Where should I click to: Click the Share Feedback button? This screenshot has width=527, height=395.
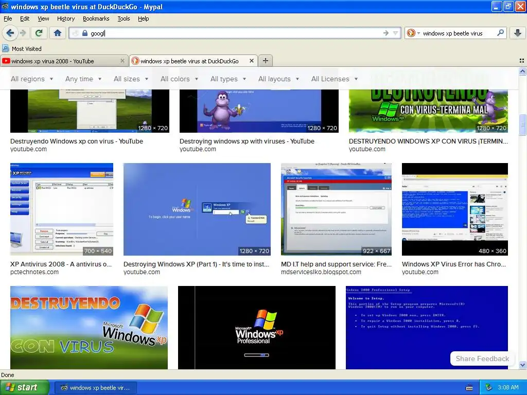pyautogui.click(x=482, y=358)
